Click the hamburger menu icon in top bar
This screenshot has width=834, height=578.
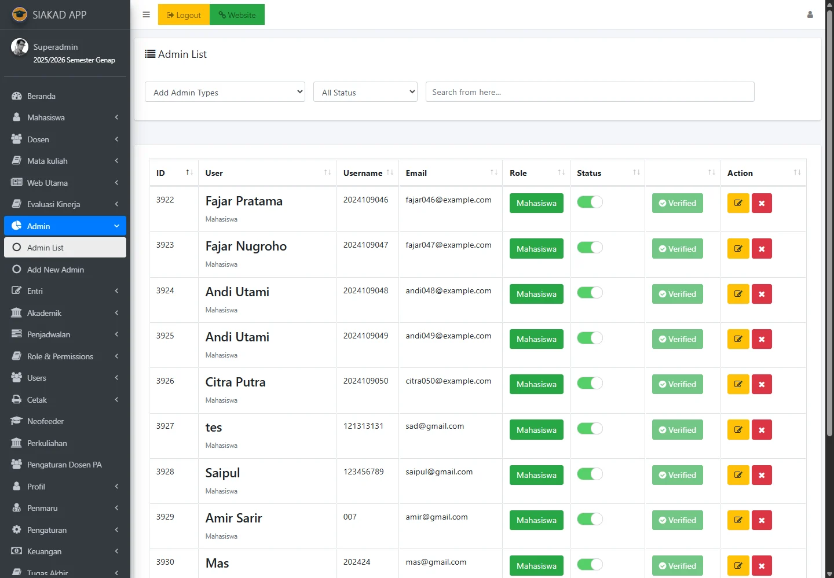[146, 15]
